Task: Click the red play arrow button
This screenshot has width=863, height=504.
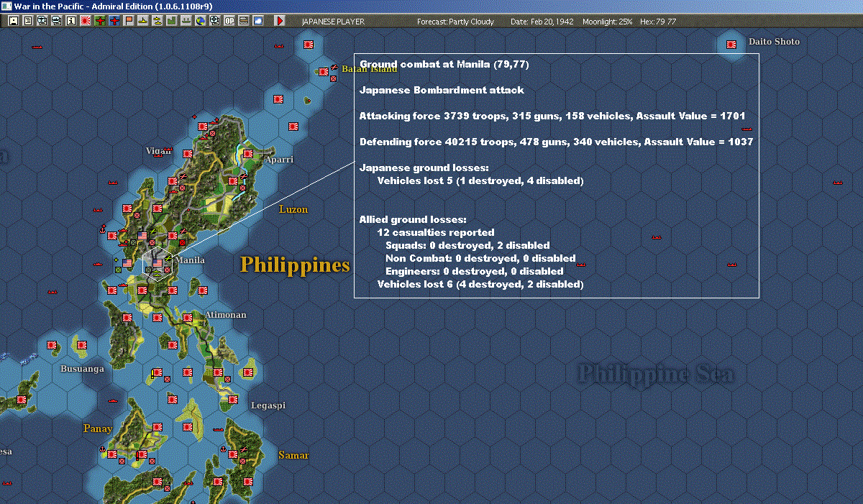Action: [280, 21]
